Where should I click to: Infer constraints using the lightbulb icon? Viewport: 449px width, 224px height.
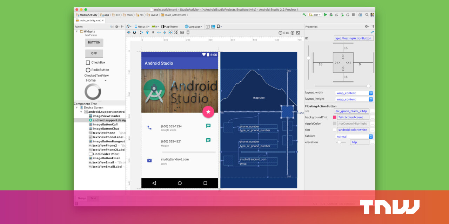click(147, 33)
